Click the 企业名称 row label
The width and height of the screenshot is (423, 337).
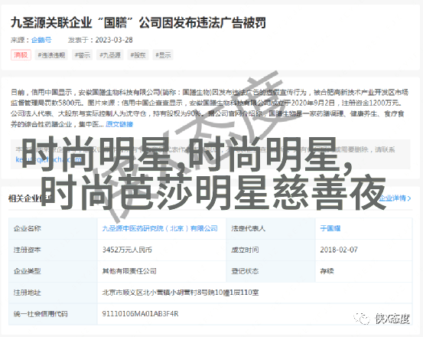[x=28, y=228]
